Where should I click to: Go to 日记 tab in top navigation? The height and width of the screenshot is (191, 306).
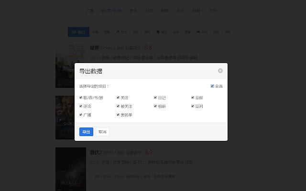(x=149, y=11)
